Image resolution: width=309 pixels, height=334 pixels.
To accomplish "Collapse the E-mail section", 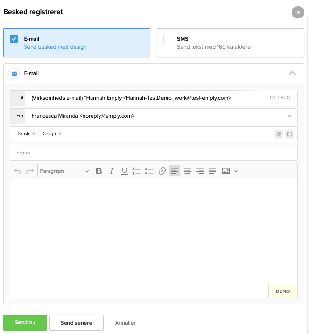I will point(292,73).
